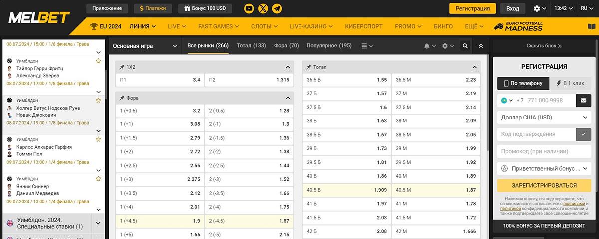Open the Приветственный бонус dropdown
The height and width of the screenshot is (239, 599).
pos(544,168)
